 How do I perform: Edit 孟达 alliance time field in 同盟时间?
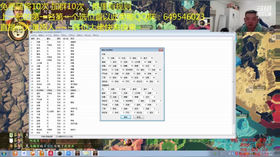click(x=157, y=112)
